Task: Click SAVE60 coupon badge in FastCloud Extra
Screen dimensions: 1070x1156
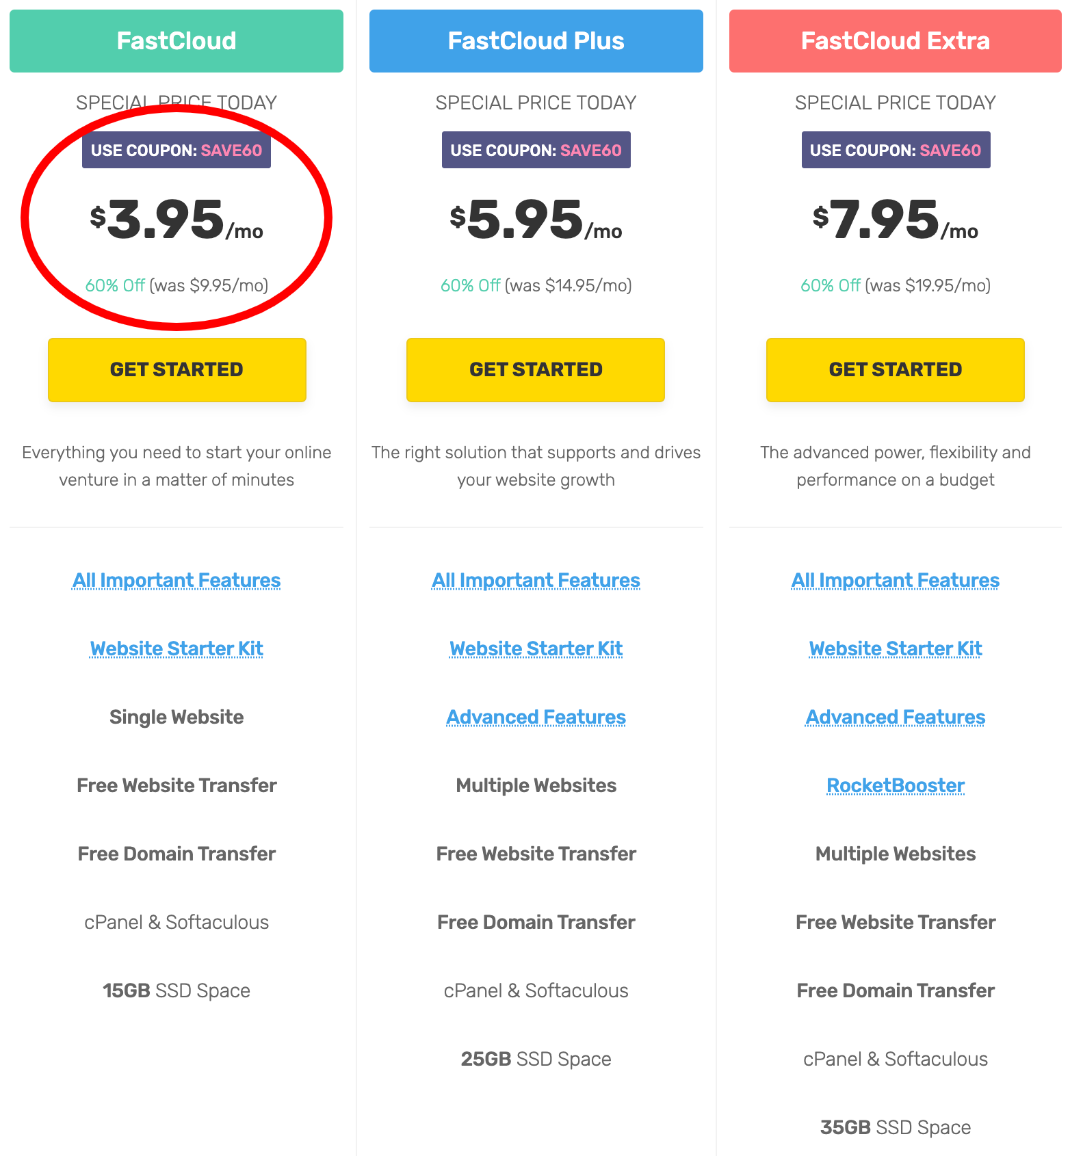Action: [x=895, y=150]
